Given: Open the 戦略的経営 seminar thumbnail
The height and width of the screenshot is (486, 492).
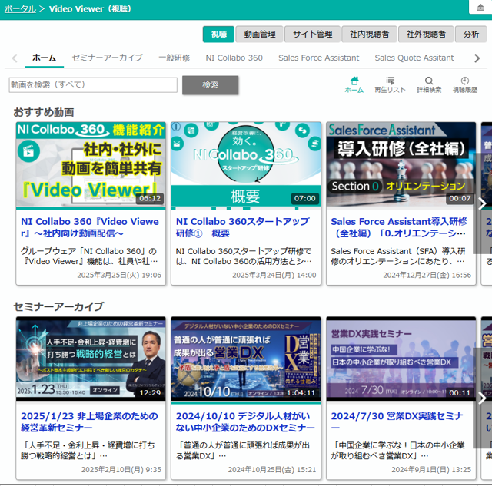Looking at the screenshot, I should coord(91,359).
